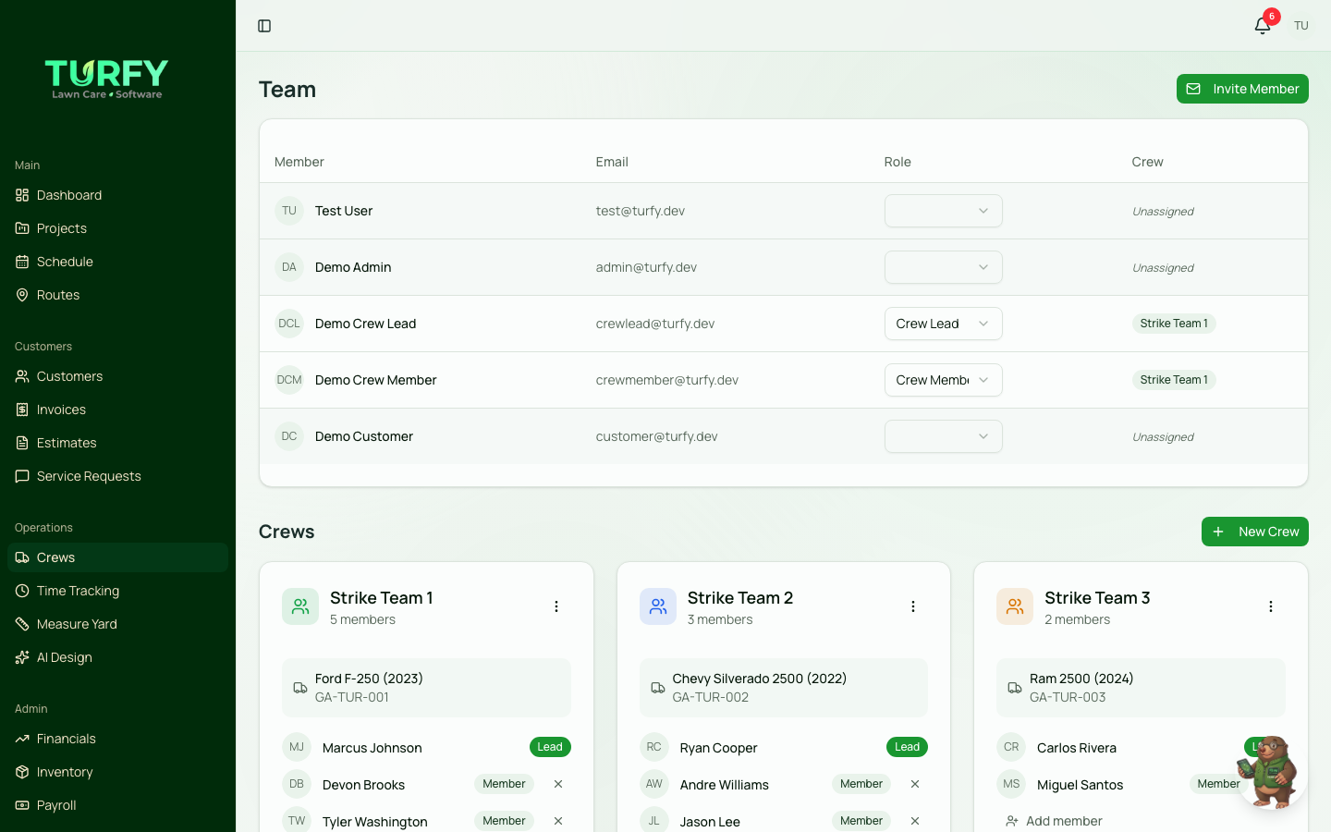Open the notifications bell
Screen dimensions: 1331x832
1263,26
